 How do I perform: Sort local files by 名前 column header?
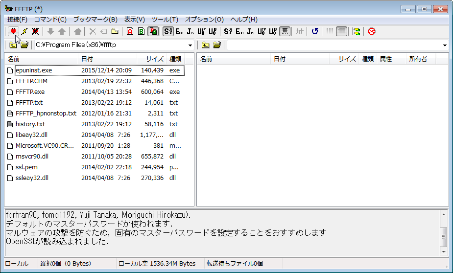(x=41, y=59)
